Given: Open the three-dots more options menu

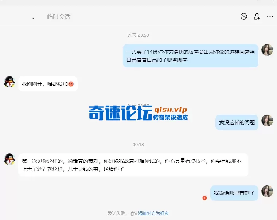Looking at the screenshot, I should [x=270, y=17].
